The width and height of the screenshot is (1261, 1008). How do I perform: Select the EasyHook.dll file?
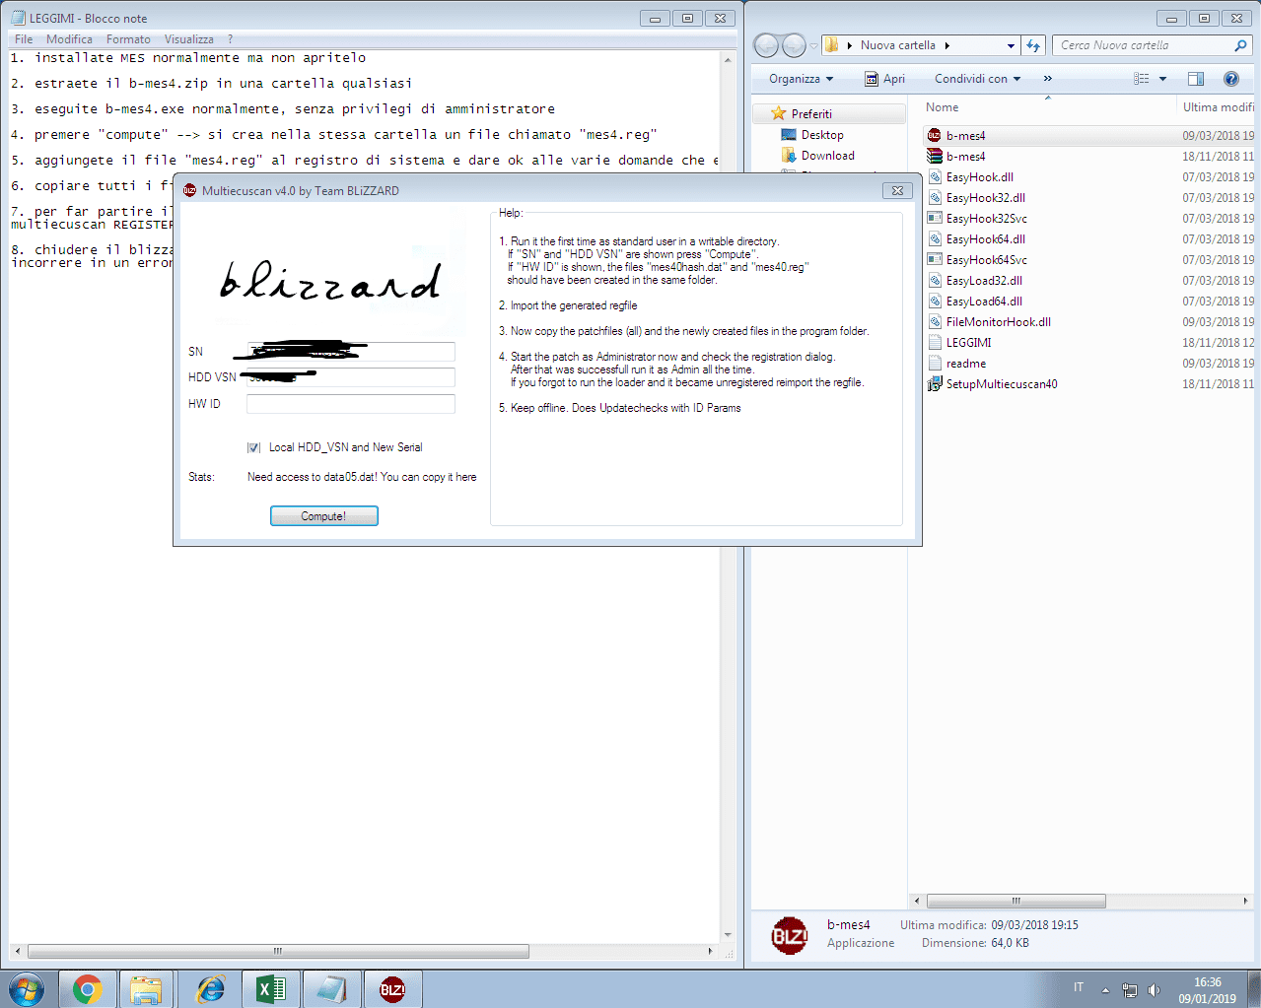pos(979,177)
